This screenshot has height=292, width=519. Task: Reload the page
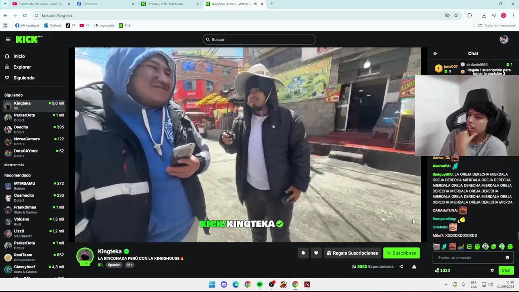pyautogui.click(x=25, y=15)
